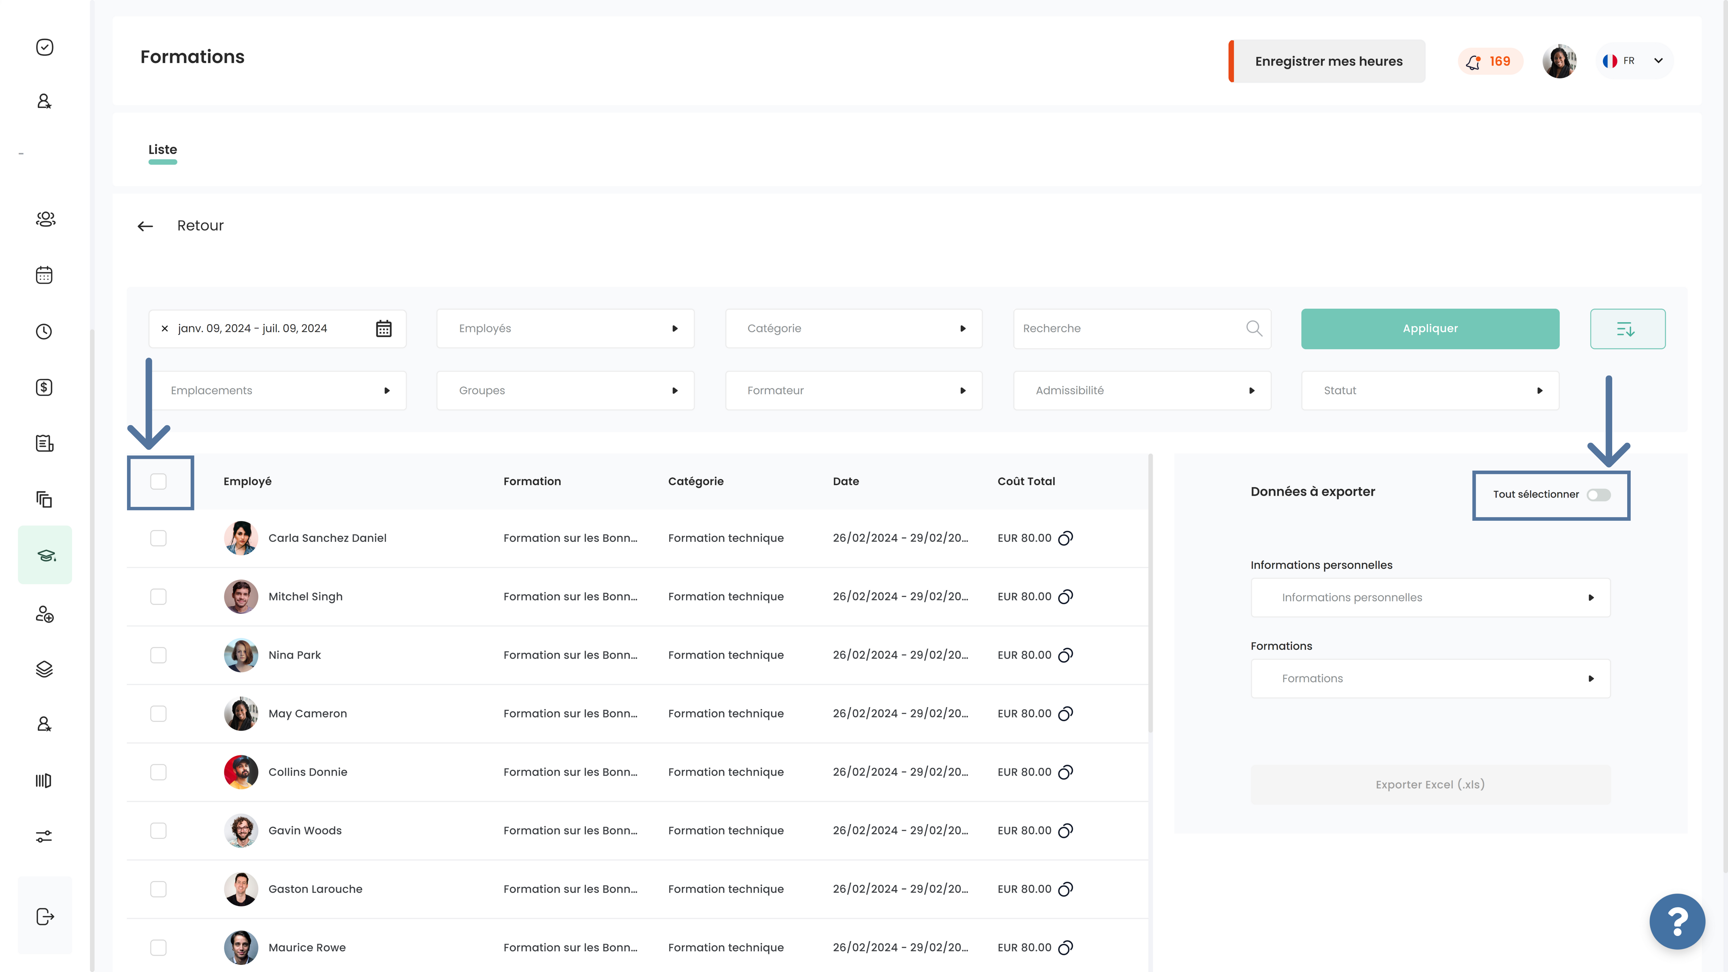
Task: Click the date range field janv. 09, 2024
Action: click(278, 329)
